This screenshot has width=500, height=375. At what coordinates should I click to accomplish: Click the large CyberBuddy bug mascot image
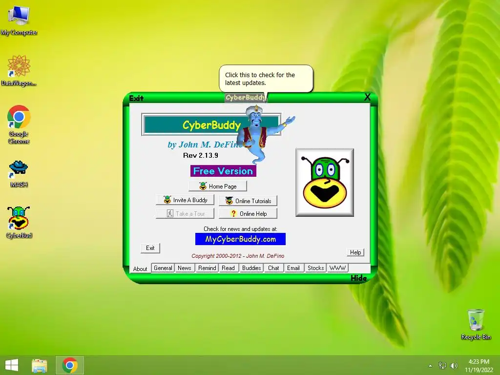pos(325,183)
